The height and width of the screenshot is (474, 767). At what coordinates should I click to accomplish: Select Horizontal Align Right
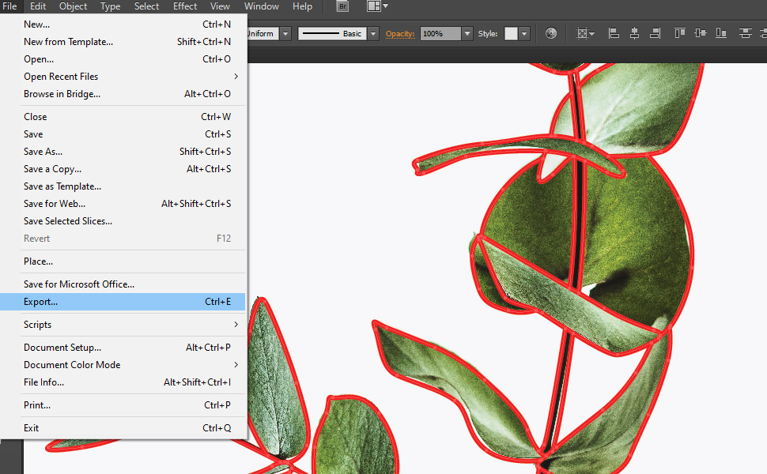(x=656, y=33)
